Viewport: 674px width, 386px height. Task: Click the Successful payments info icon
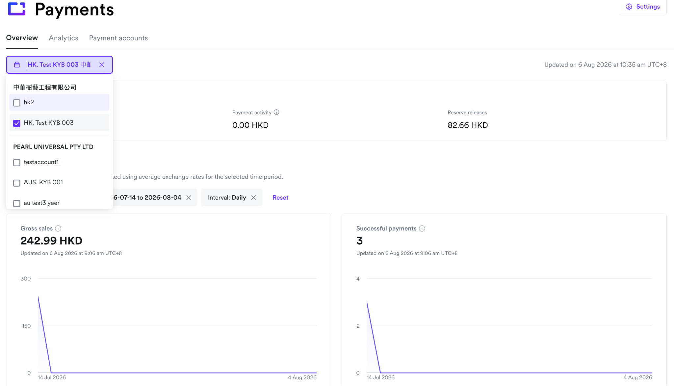pyautogui.click(x=422, y=228)
